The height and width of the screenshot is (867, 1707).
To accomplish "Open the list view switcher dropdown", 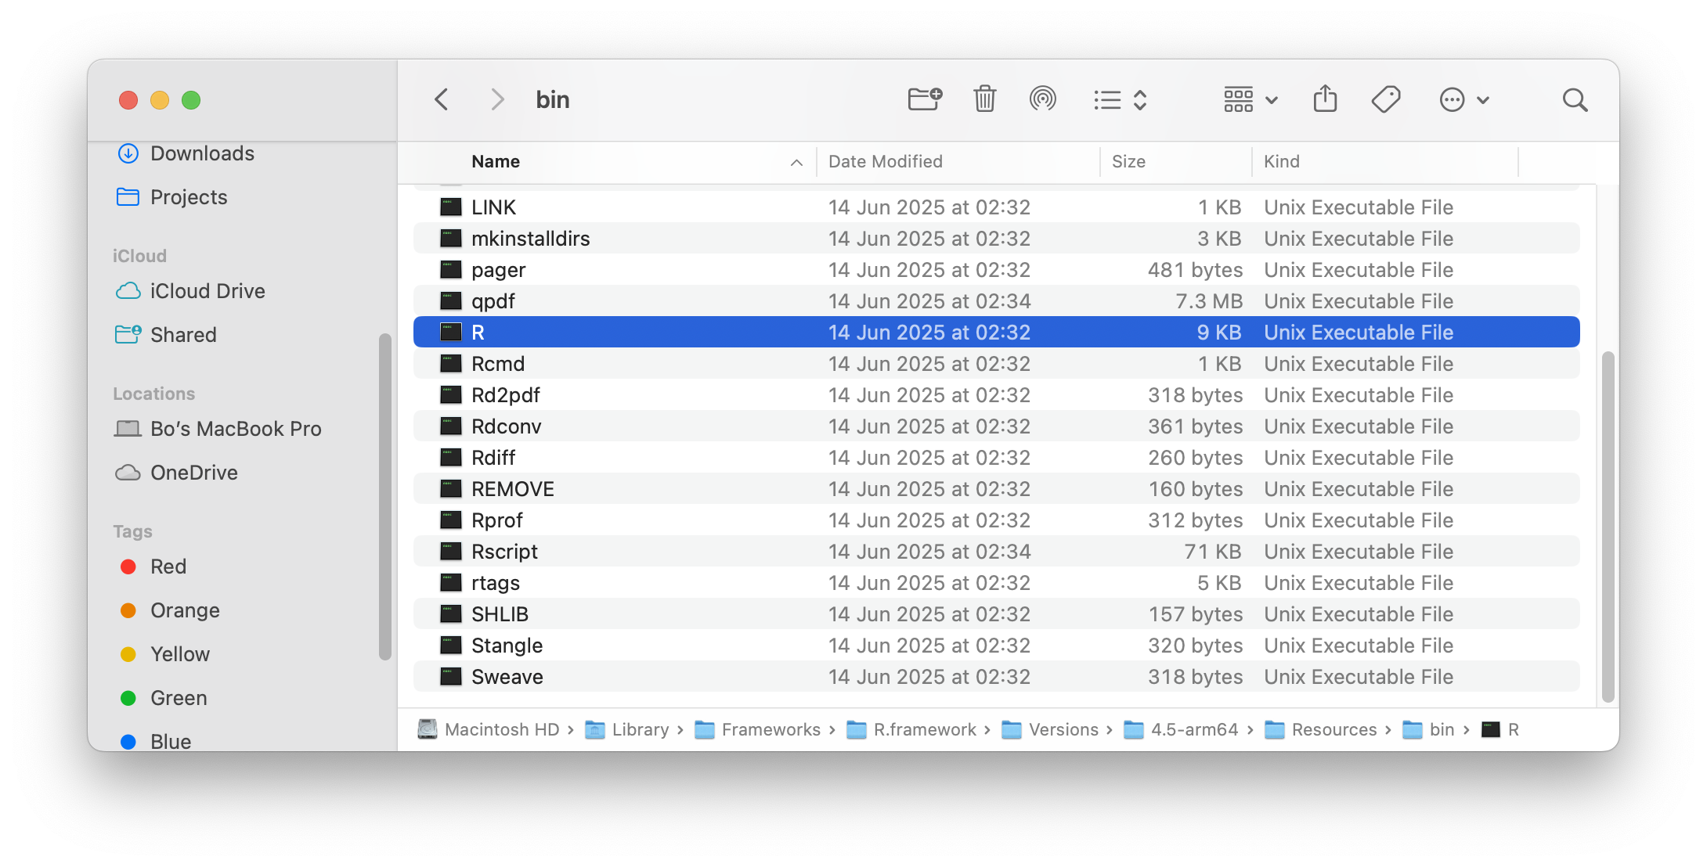I will coord(1120,100).
